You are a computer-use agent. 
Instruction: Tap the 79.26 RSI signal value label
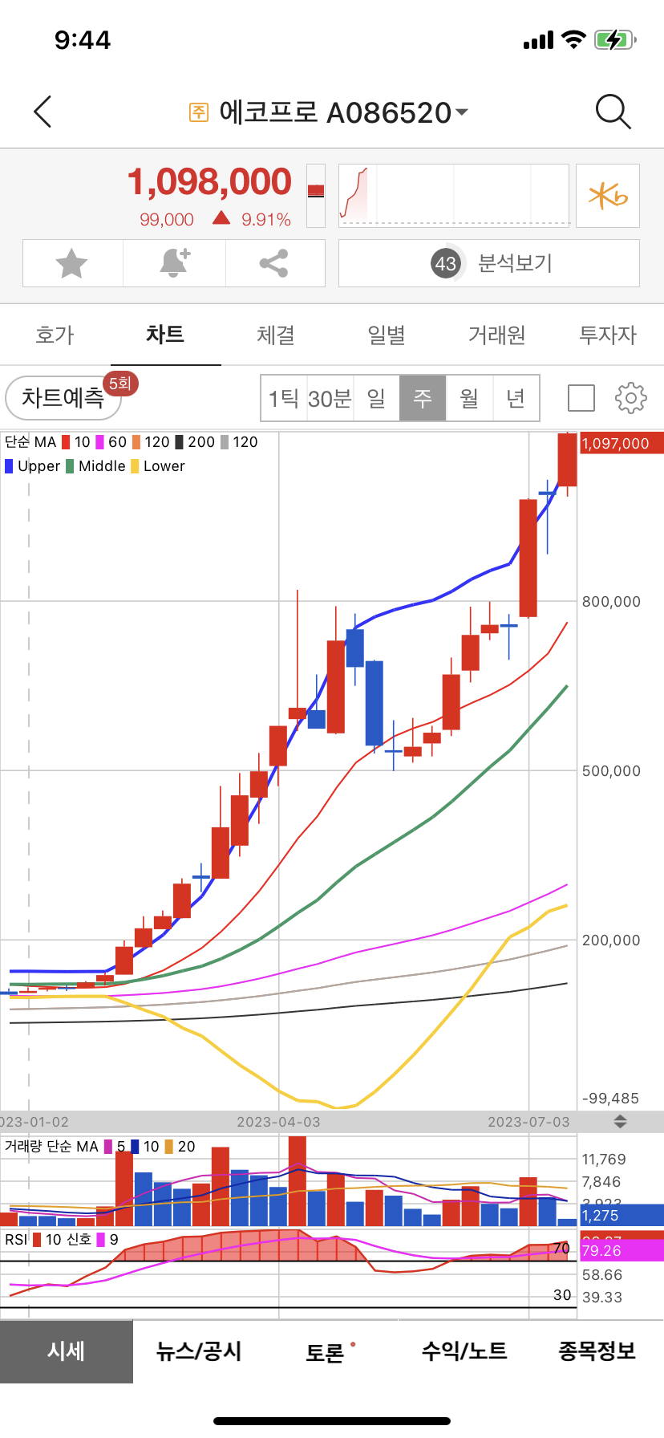pyautogui.click(x=621, y=1251)
